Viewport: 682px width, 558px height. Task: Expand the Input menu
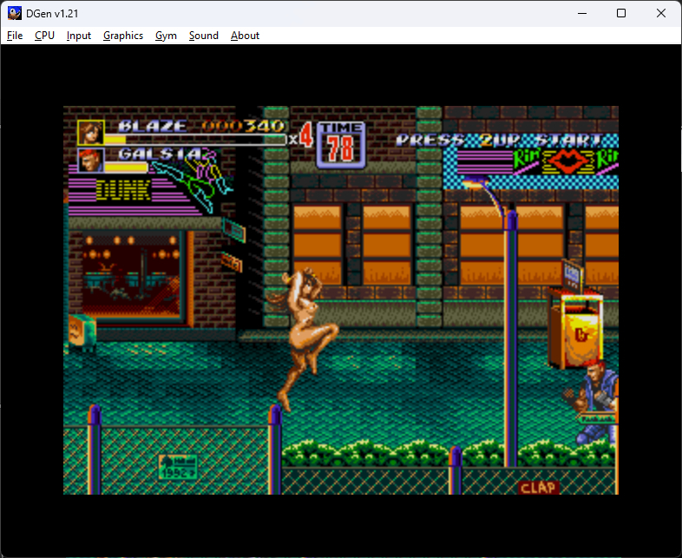pos(79,36)
